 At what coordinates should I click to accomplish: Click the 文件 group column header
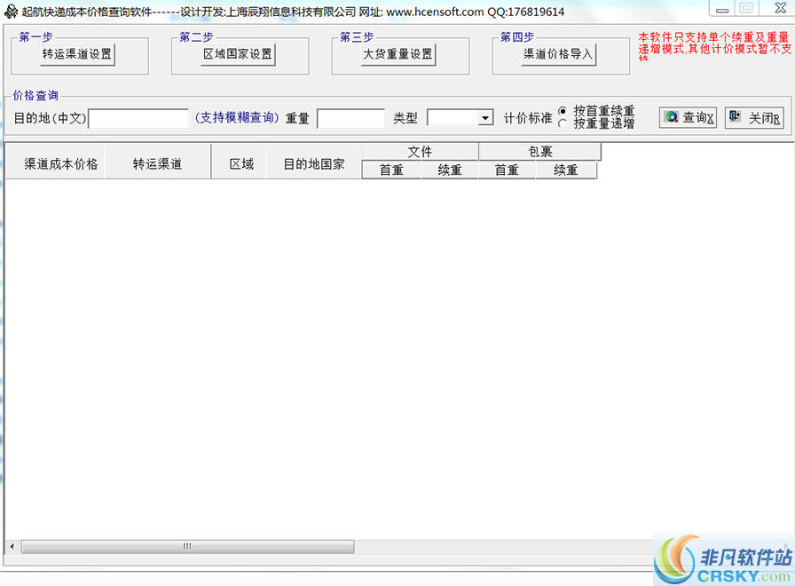420,152
